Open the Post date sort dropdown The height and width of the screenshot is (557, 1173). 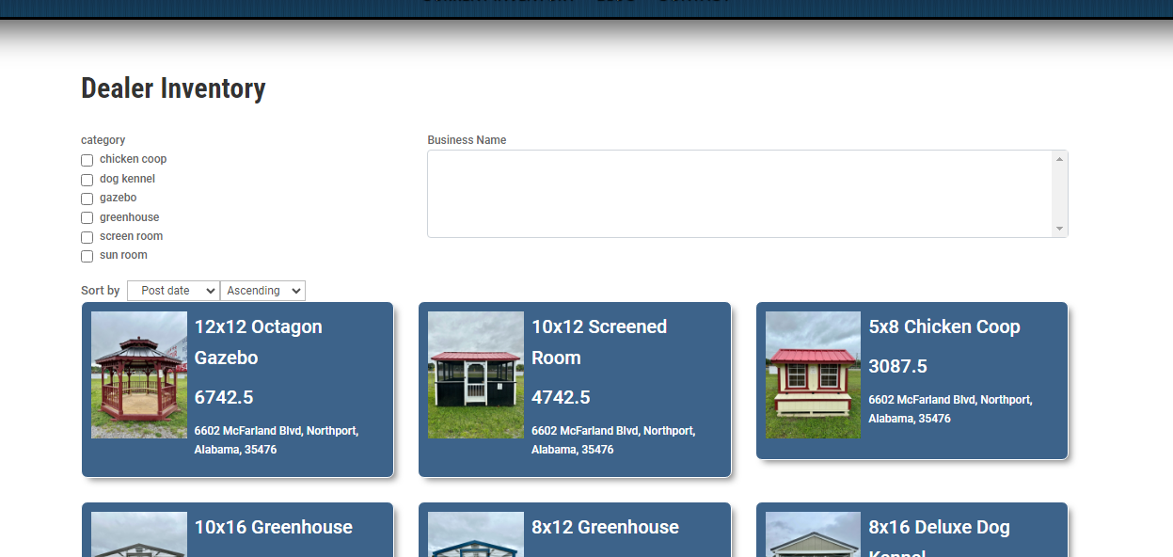[x=173, y=291]
